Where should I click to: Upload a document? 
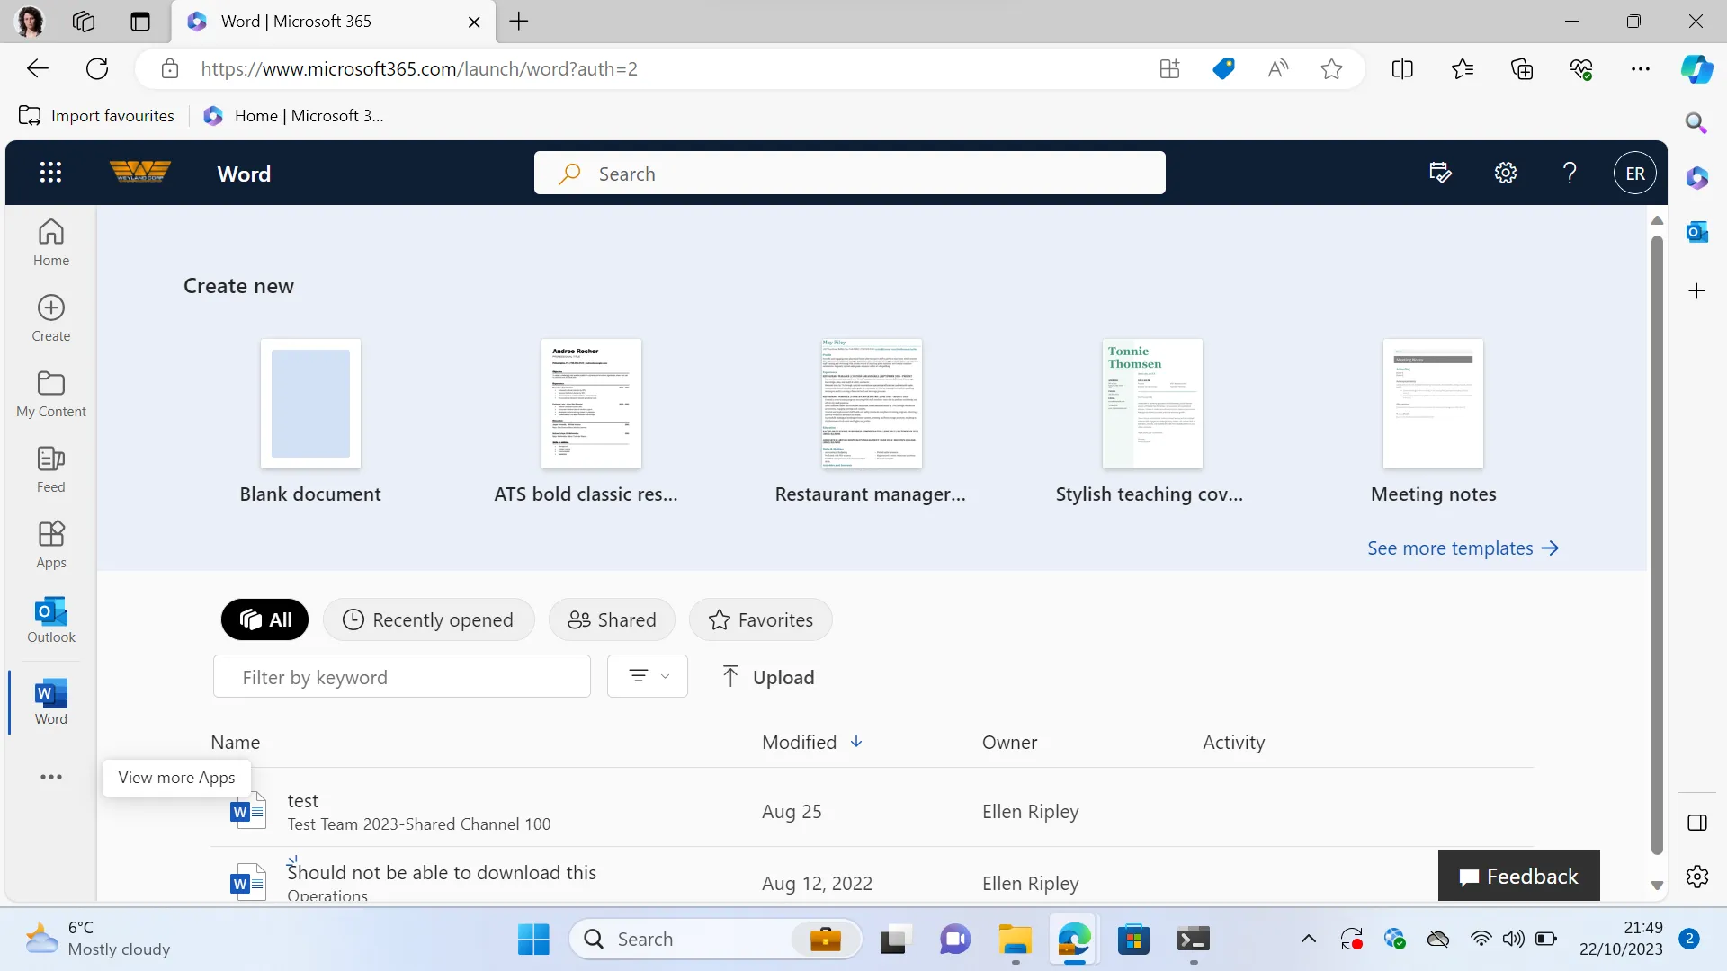point(768,677)
